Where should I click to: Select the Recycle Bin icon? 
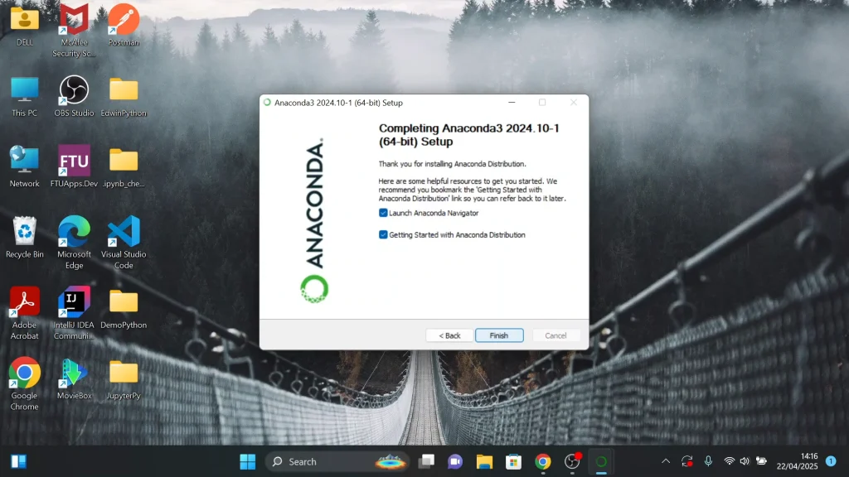[x=24, y=238]
